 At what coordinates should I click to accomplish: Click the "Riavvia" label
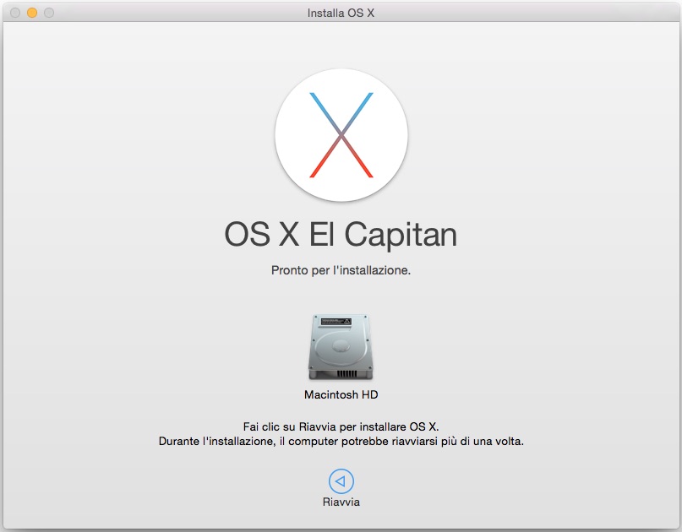tap(341, 502)
